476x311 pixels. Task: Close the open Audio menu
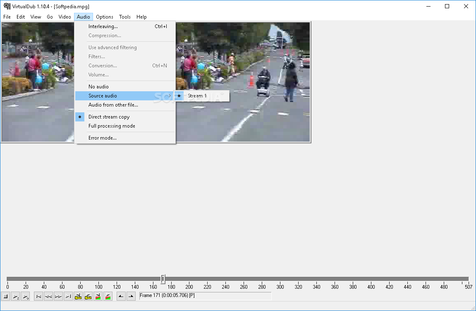tap(83, 17)
